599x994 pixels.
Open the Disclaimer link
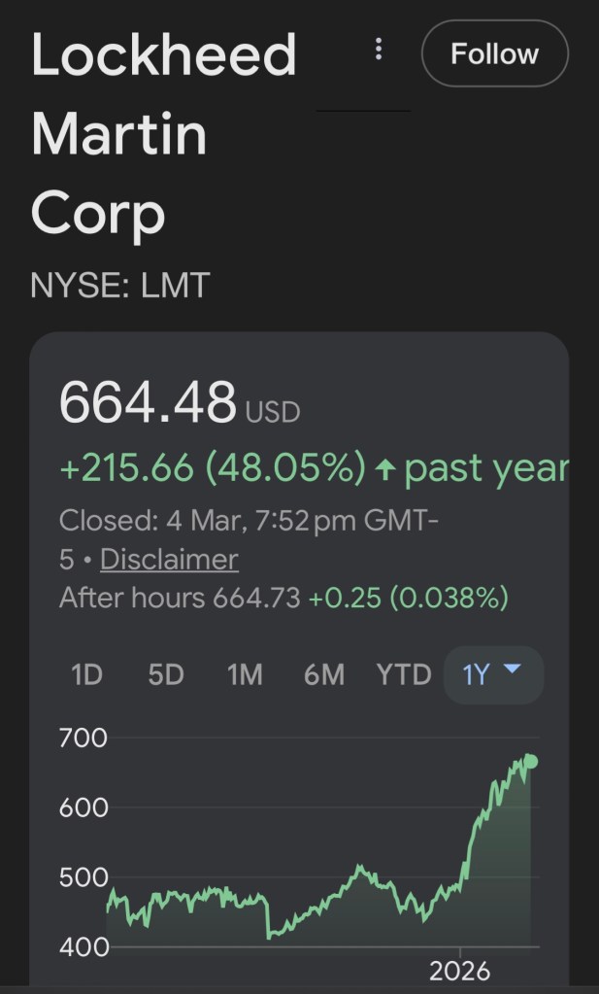(169, 560)
